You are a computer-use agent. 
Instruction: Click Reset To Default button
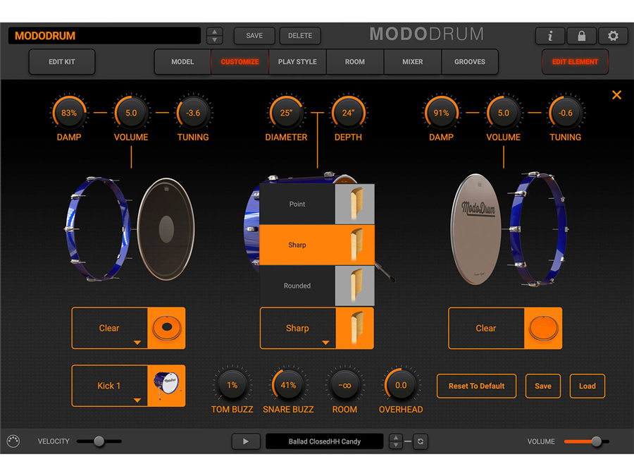point(476,386)
